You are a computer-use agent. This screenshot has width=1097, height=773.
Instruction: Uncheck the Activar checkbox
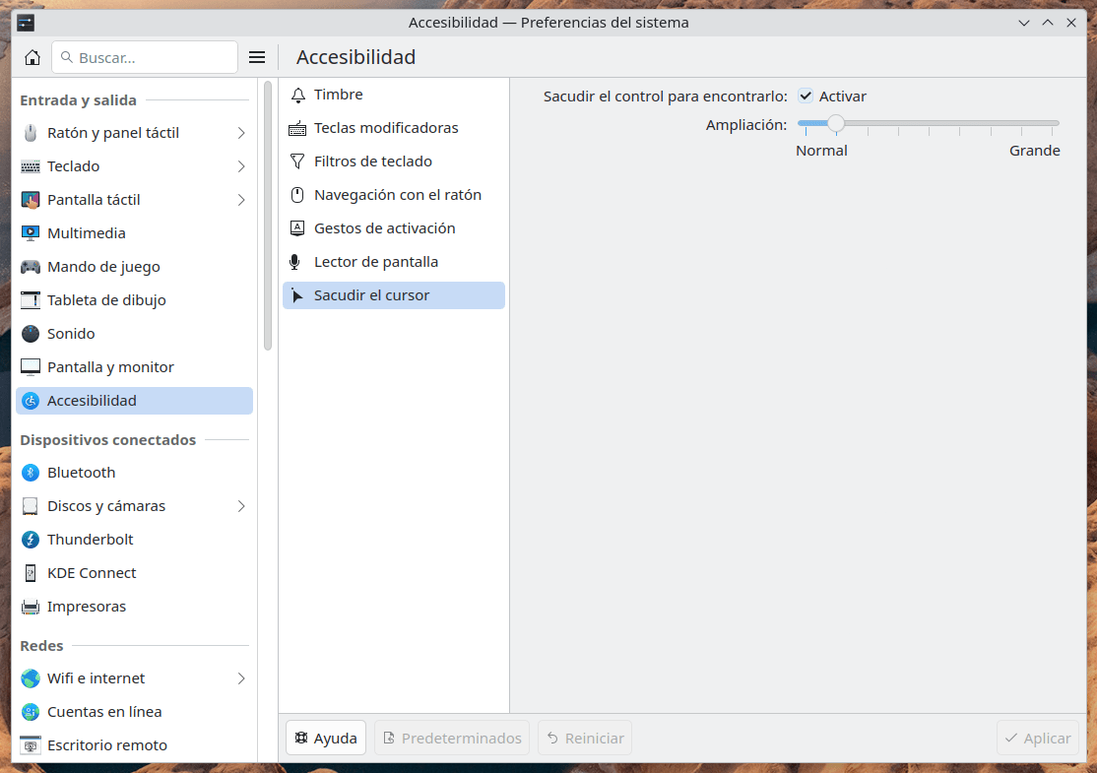(806, 97)
